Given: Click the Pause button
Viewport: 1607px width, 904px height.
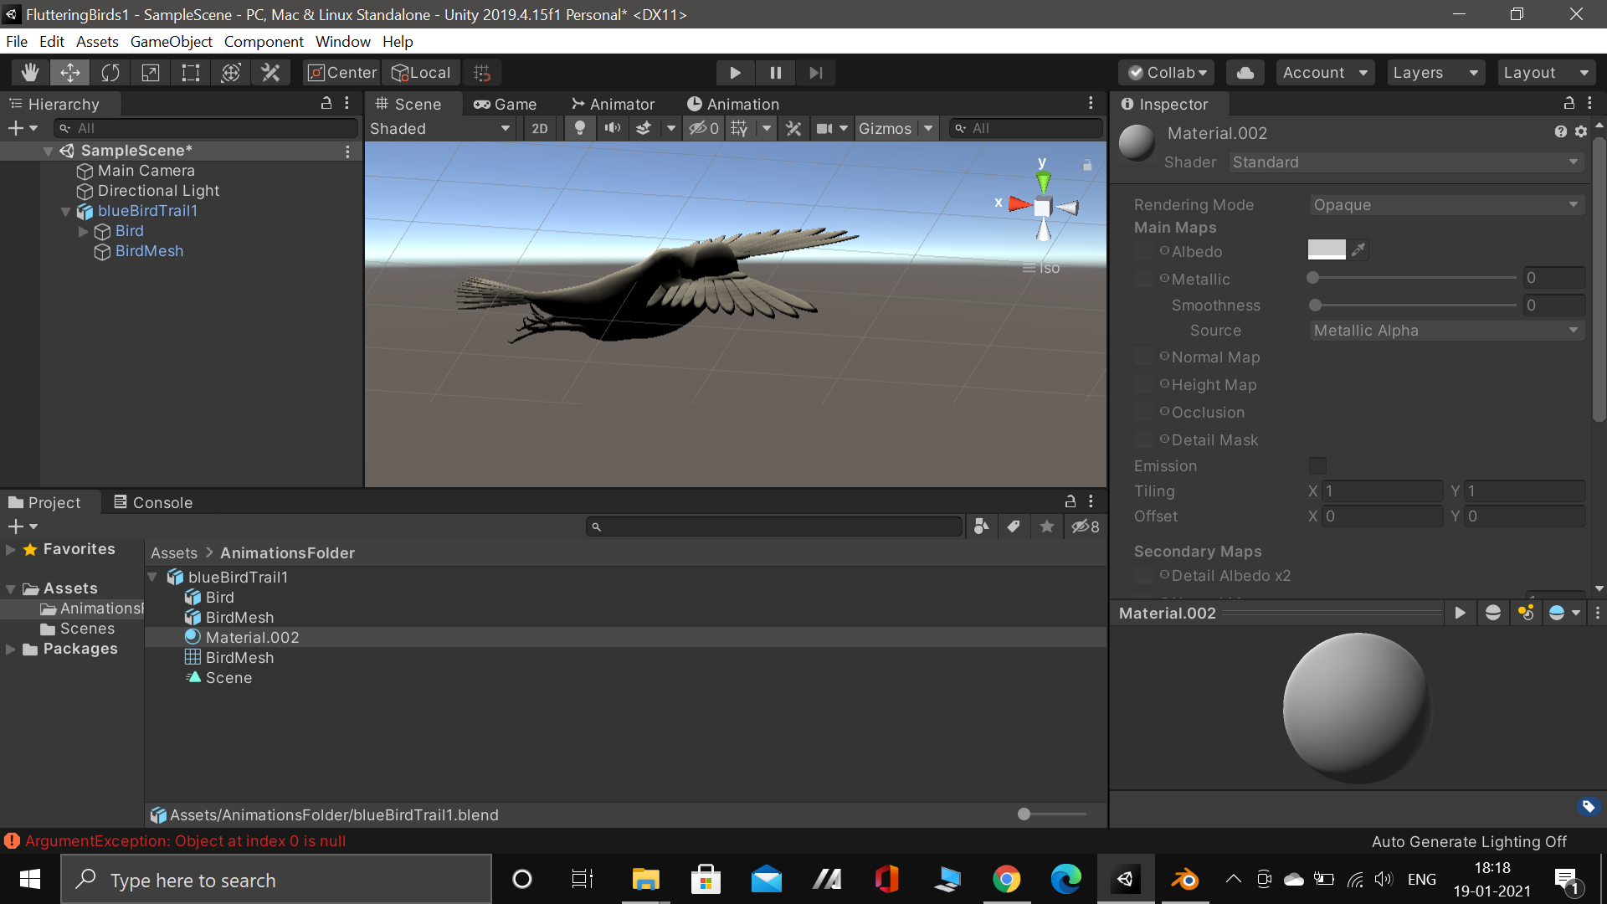Looking at the screenshot, I should click(x=775, y=73).
